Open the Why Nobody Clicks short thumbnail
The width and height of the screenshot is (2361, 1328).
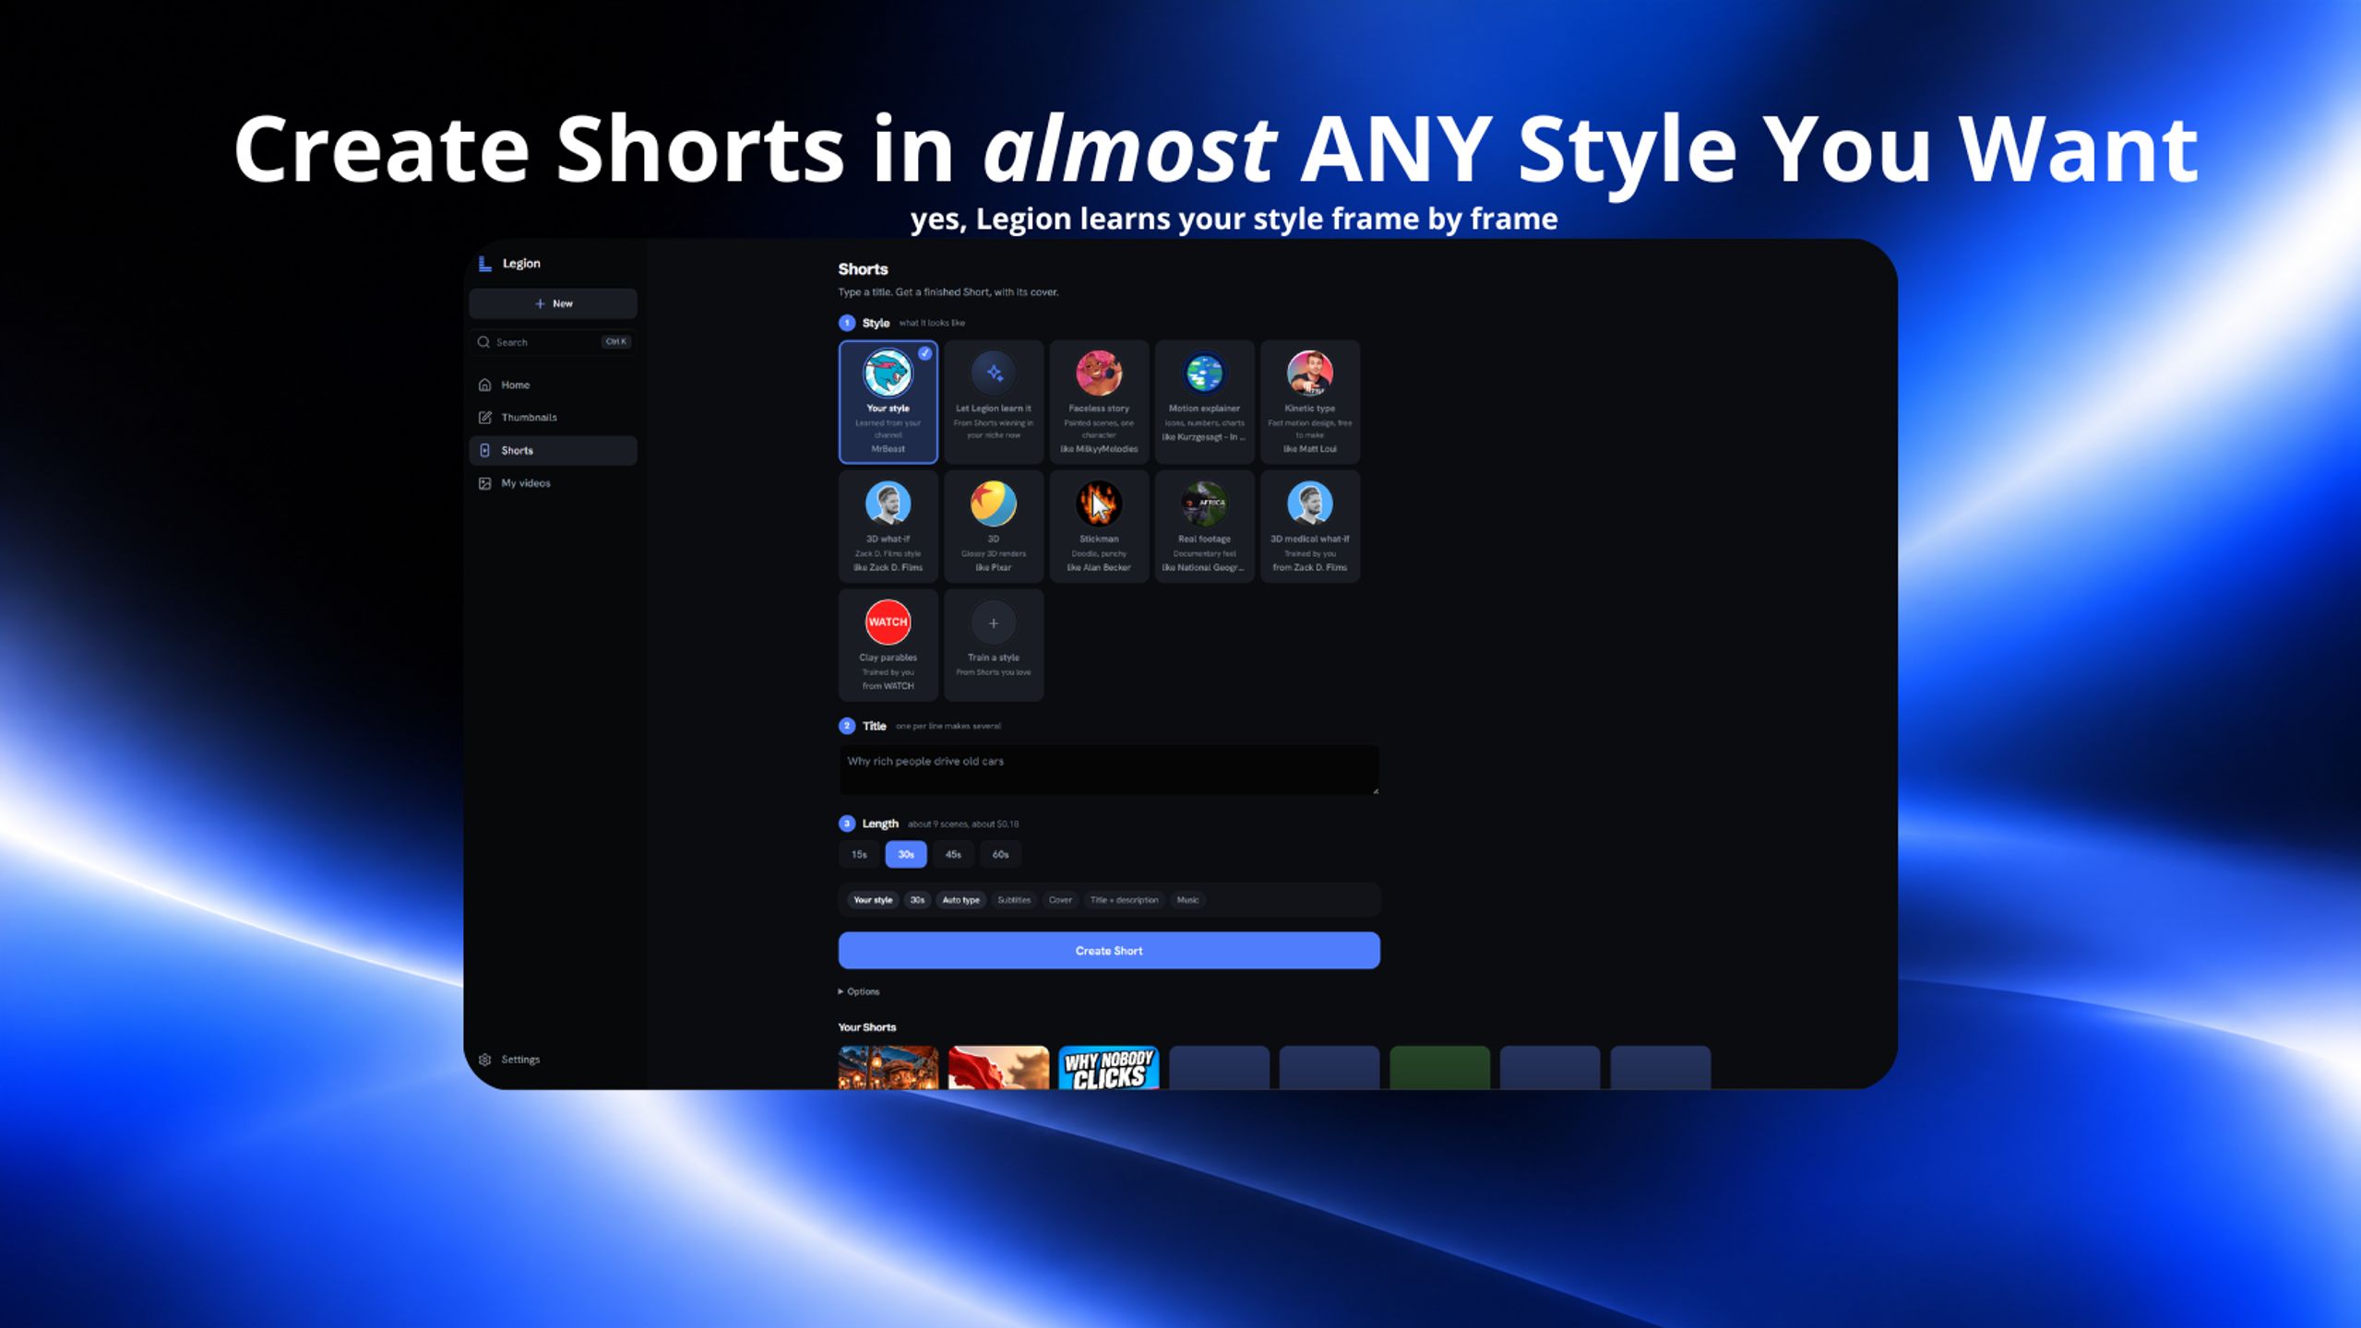(x=1108, y=1068)
